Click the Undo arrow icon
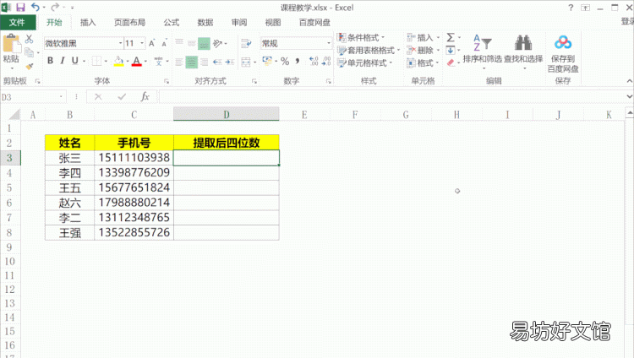Image resolution: width=634 pixels, height=358 pixels. point(36,8)
